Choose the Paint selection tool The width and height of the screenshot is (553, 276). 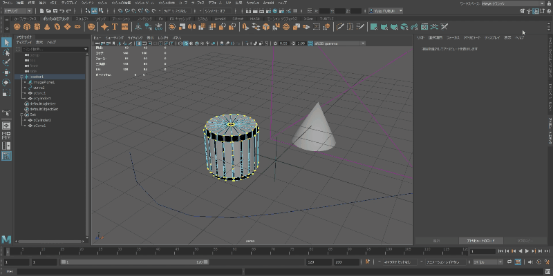click(x=6, y=62)
